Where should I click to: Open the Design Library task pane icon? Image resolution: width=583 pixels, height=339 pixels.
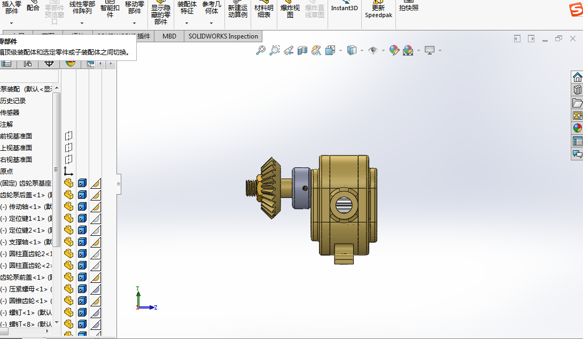pos(577,90)
